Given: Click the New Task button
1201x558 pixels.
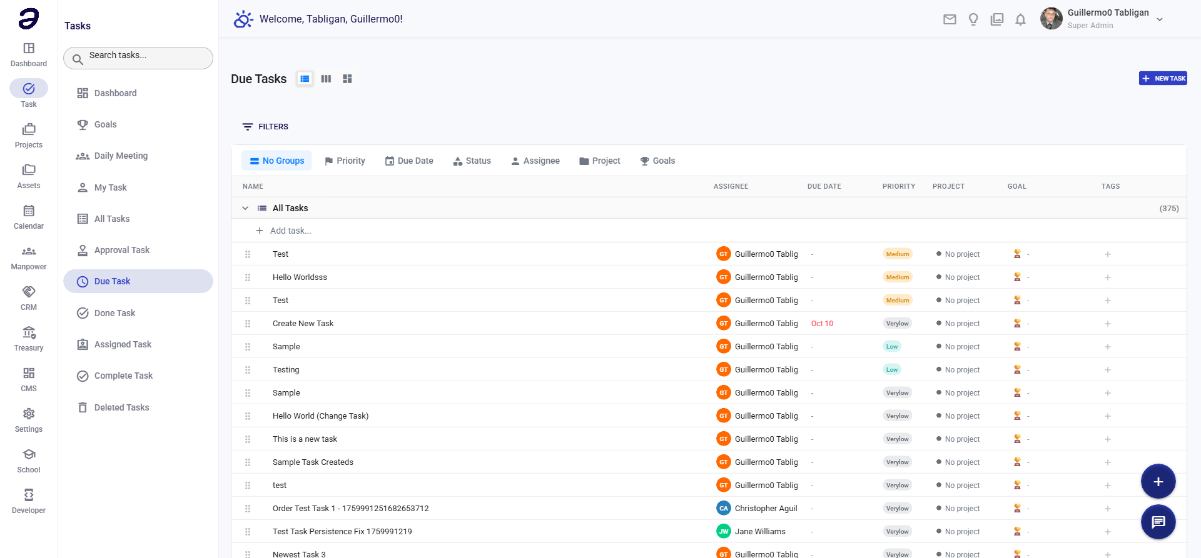Looking at the screenshot, I should [1162, 78].
